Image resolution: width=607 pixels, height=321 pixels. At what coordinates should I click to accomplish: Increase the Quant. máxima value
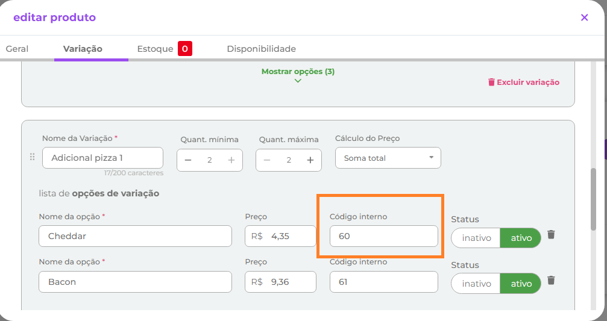click(x=310, y=160)
